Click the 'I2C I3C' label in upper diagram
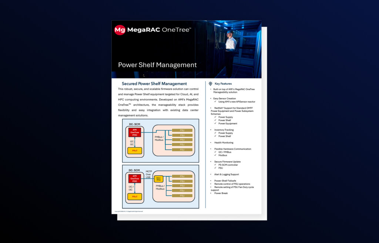Image resolution: width=379 pixels, height=243 pixels. pos(132,143)
